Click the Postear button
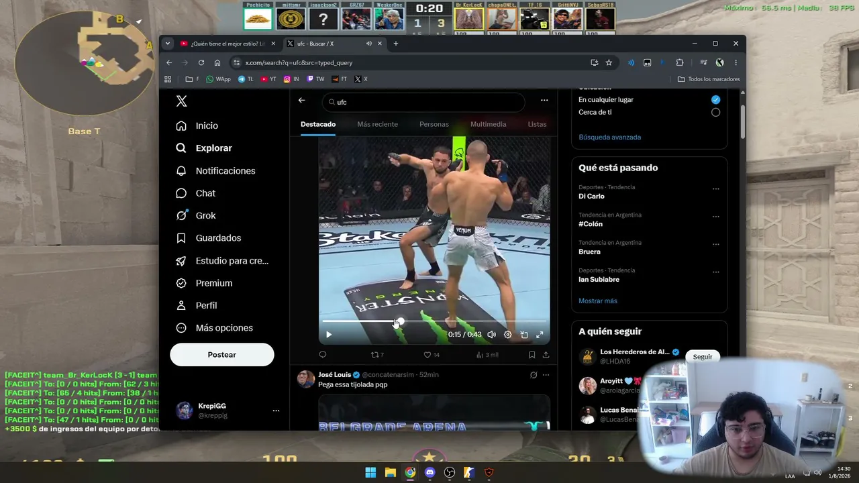 tap(222, 355)
